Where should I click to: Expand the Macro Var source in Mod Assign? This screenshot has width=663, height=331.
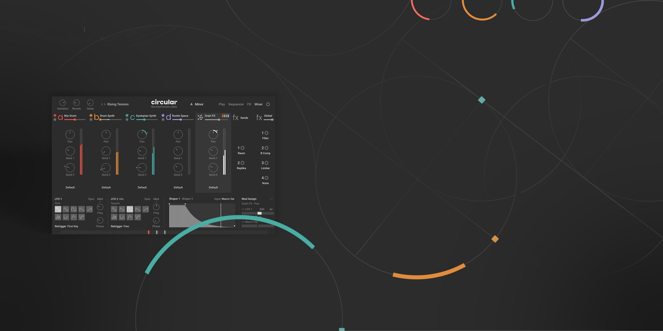[x=243, y=222]
